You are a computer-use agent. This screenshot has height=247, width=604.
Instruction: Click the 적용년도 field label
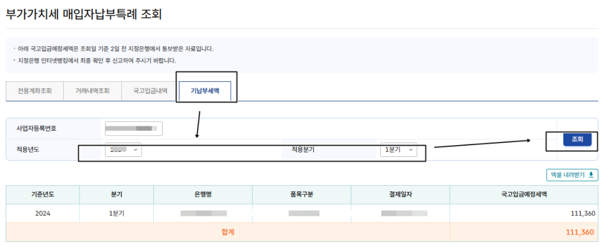[28, 150]
